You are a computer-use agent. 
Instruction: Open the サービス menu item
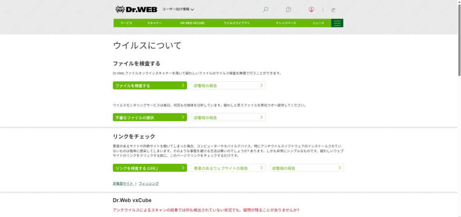pyautogui.click(x=127, y=23)
